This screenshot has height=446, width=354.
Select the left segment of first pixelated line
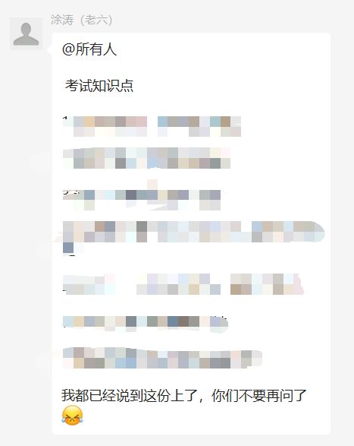(105, 126)
